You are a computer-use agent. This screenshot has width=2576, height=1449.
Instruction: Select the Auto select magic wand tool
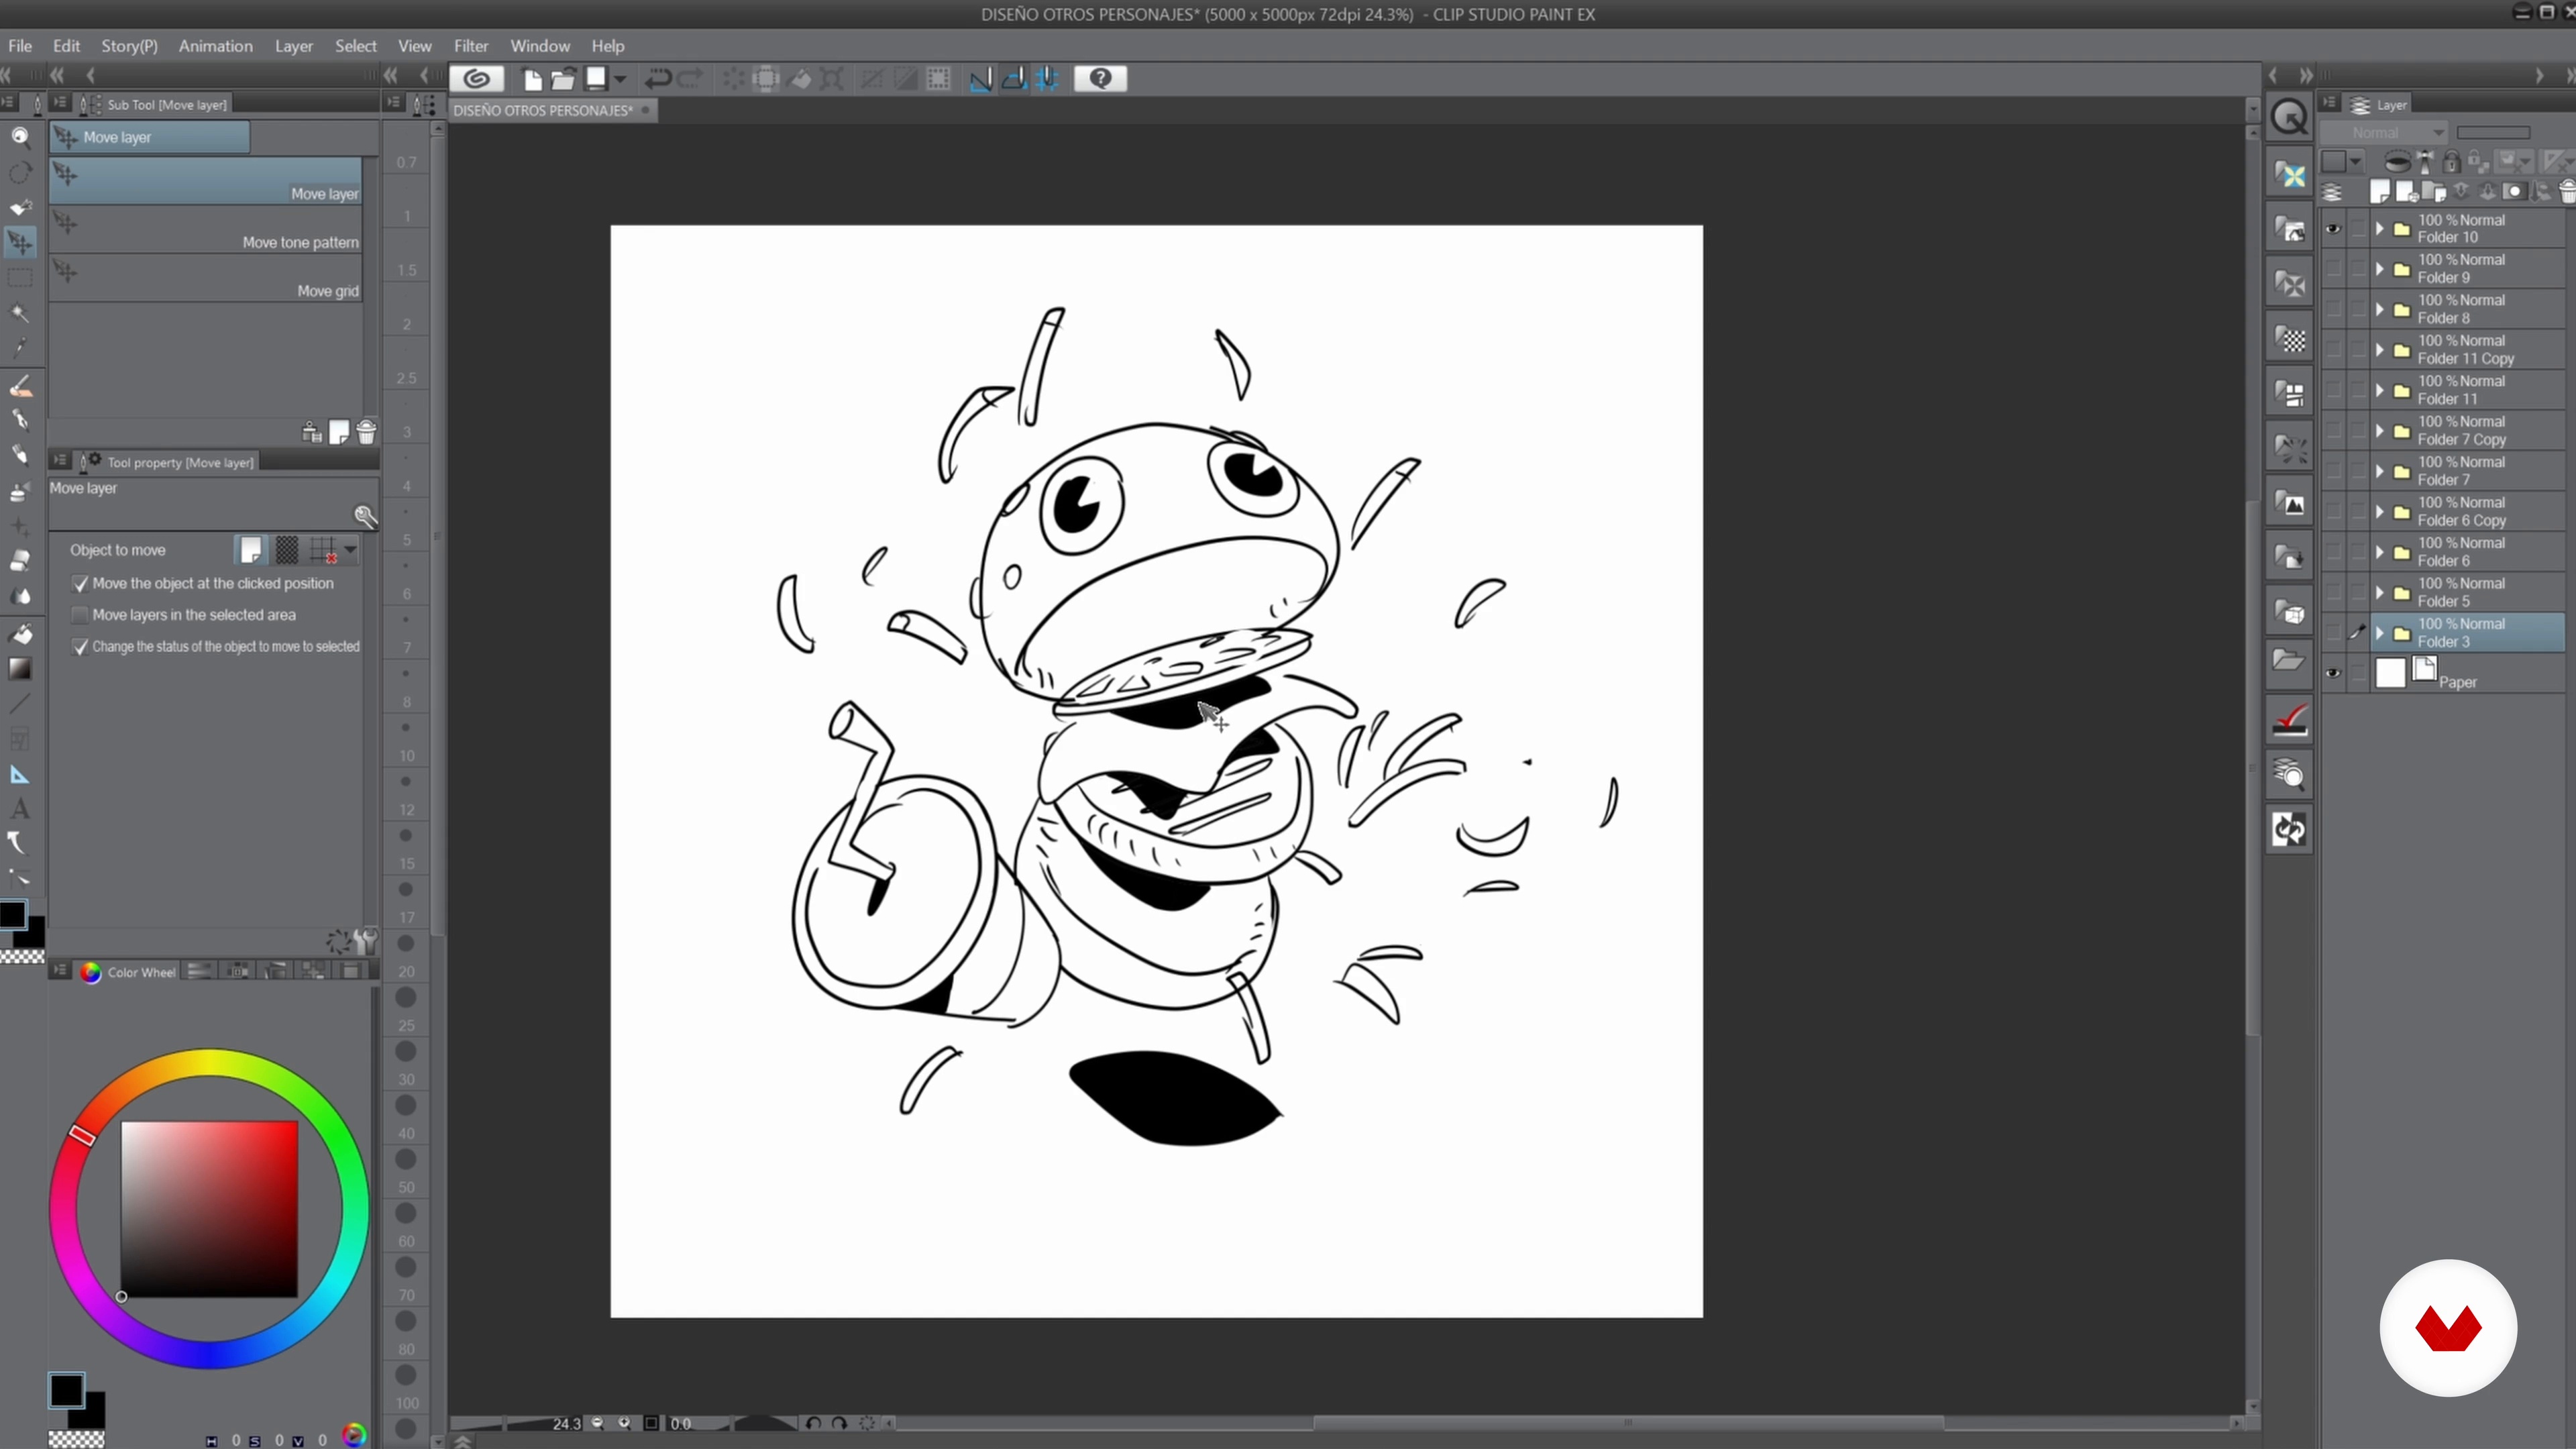click(x=20, y=313)
